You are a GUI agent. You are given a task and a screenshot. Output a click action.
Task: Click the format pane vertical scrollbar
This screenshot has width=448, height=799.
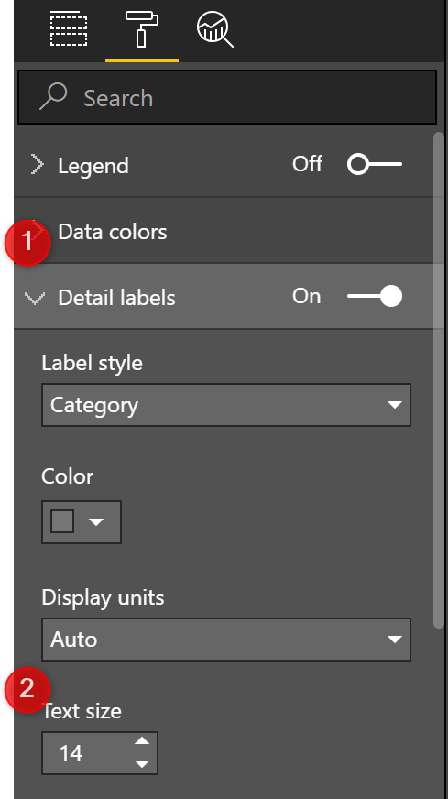tap(438, 379)
